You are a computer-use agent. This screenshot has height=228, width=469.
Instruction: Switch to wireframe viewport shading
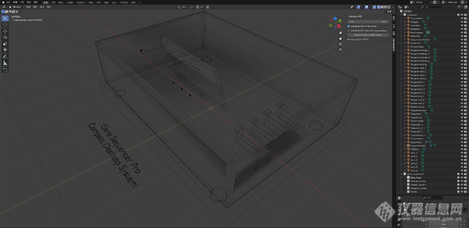(x=379, y=7)
